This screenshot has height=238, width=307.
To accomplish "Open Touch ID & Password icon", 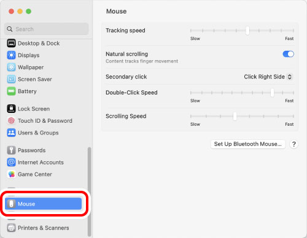I will 11,121.
